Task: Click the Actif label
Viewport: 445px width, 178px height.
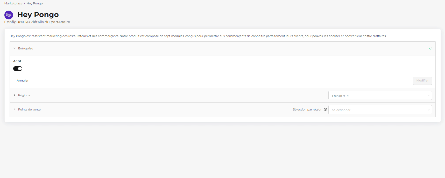Action: tap(17, 61)
